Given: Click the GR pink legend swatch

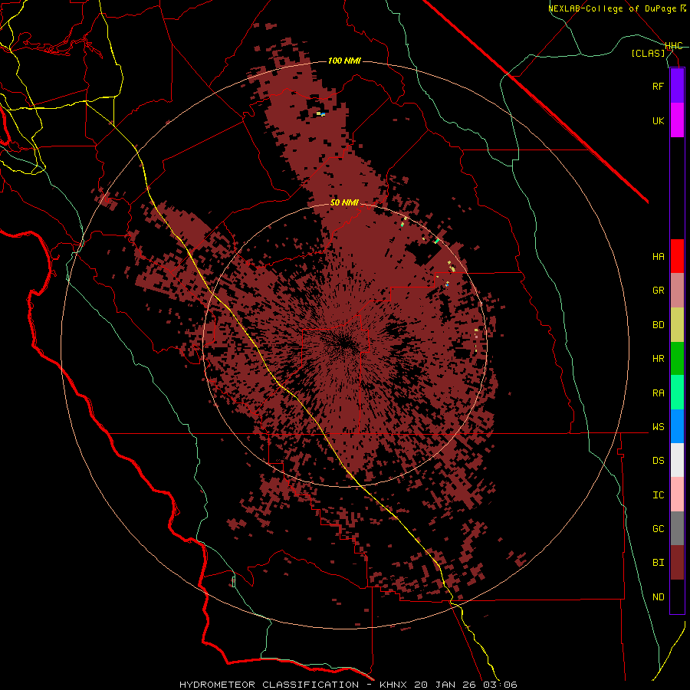Looking at the screenshot, I should pos(677,291).
